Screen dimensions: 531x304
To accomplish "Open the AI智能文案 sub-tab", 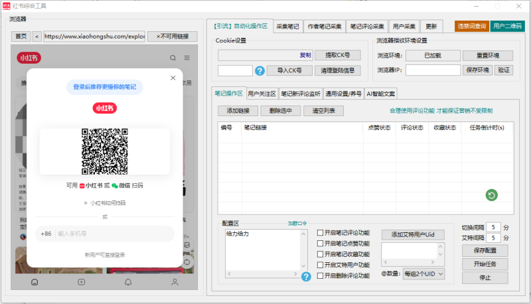I will 380,94.
